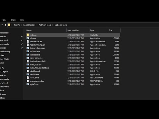Click the libwinpthread-1.dll file icon

point(28,61)
